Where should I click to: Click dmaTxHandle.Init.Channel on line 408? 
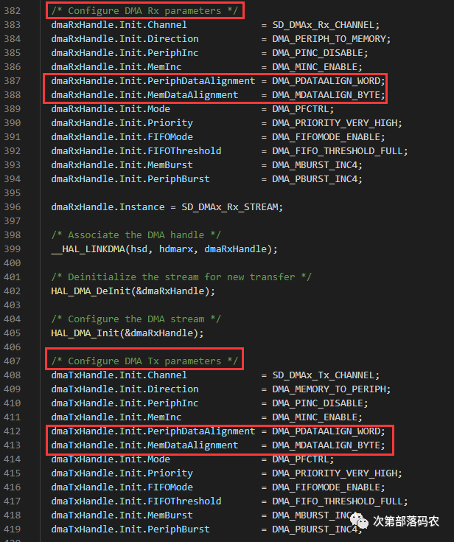pos(119,375)
